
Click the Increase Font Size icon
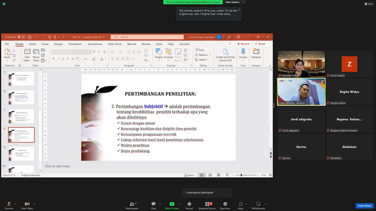pos(94,52)
